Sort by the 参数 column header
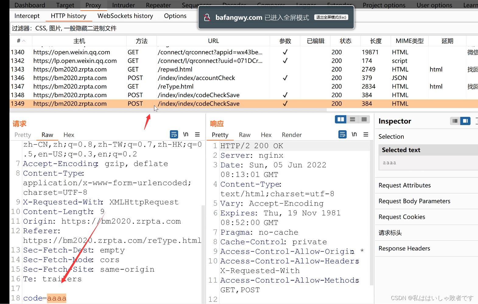 [285, 41]
